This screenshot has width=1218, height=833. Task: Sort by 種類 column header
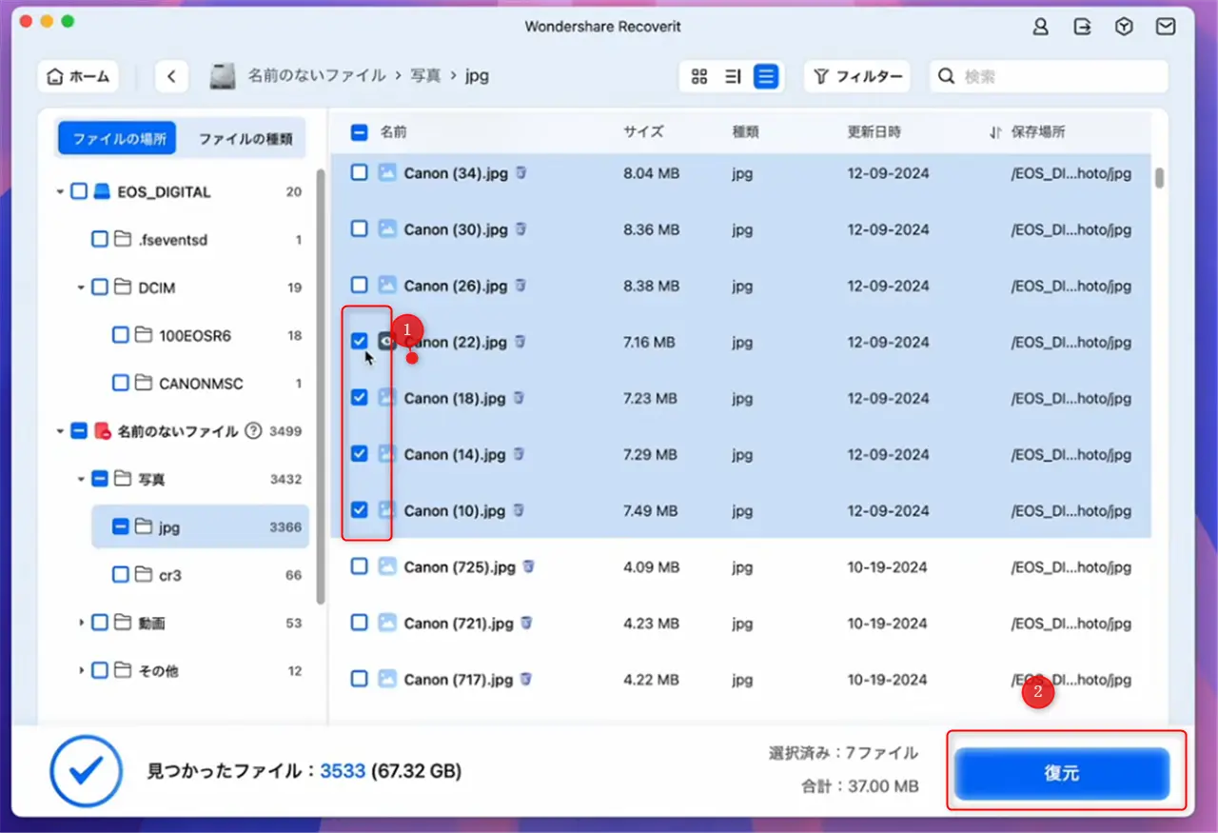pos(746,132)
